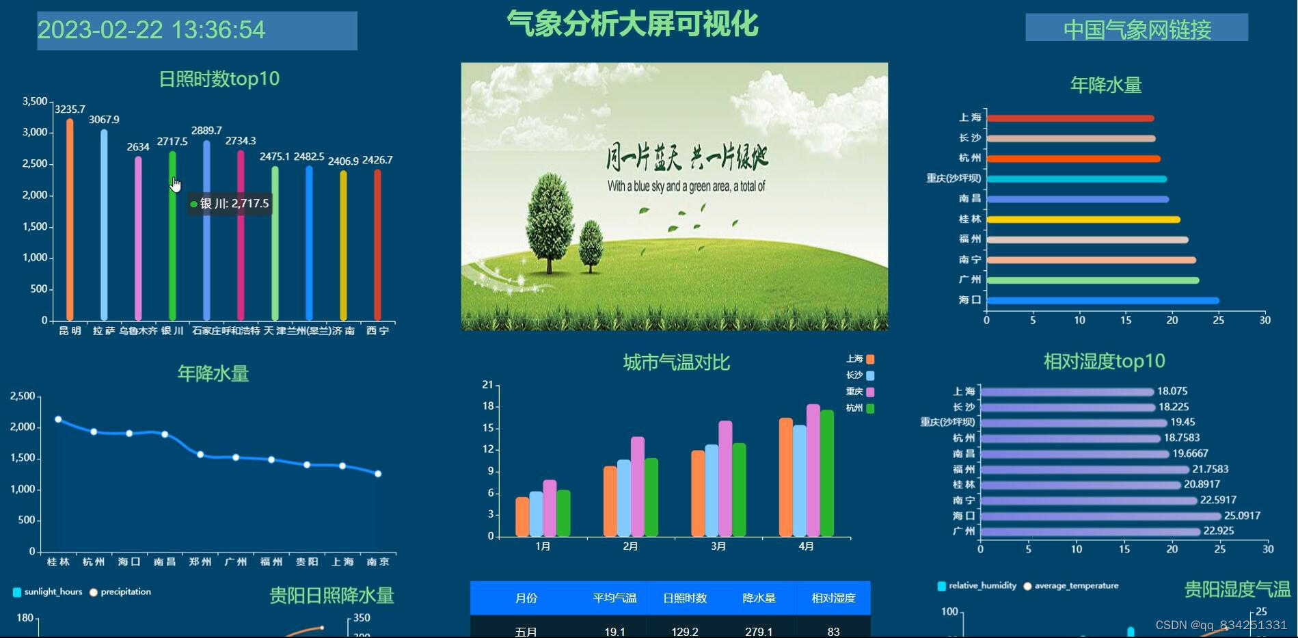Click the 平均气温 table column header
The height and width of the screenshot is (638, 1298).
[x=614, y=598]
